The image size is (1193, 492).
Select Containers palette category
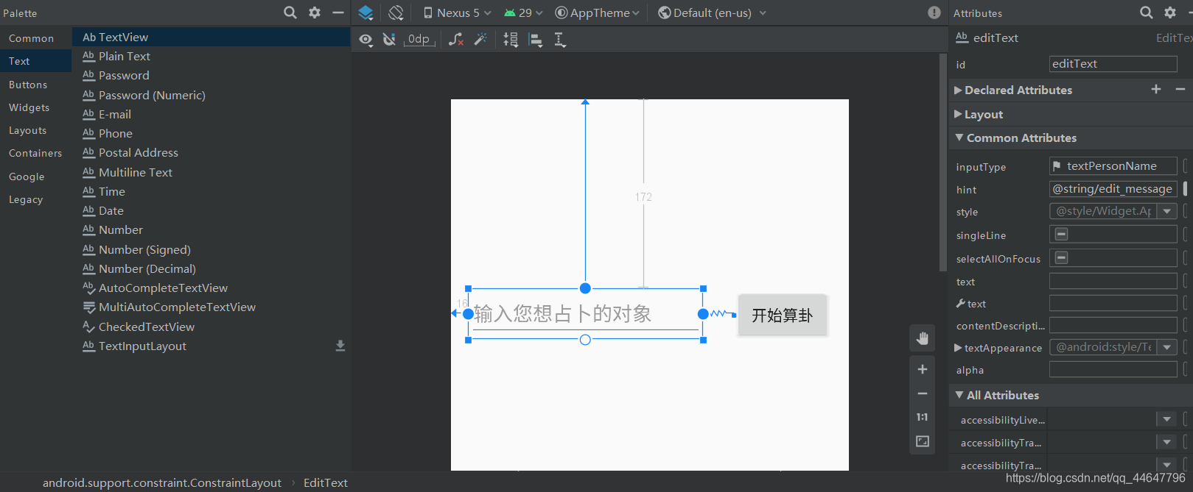click(x=35, y=153)
